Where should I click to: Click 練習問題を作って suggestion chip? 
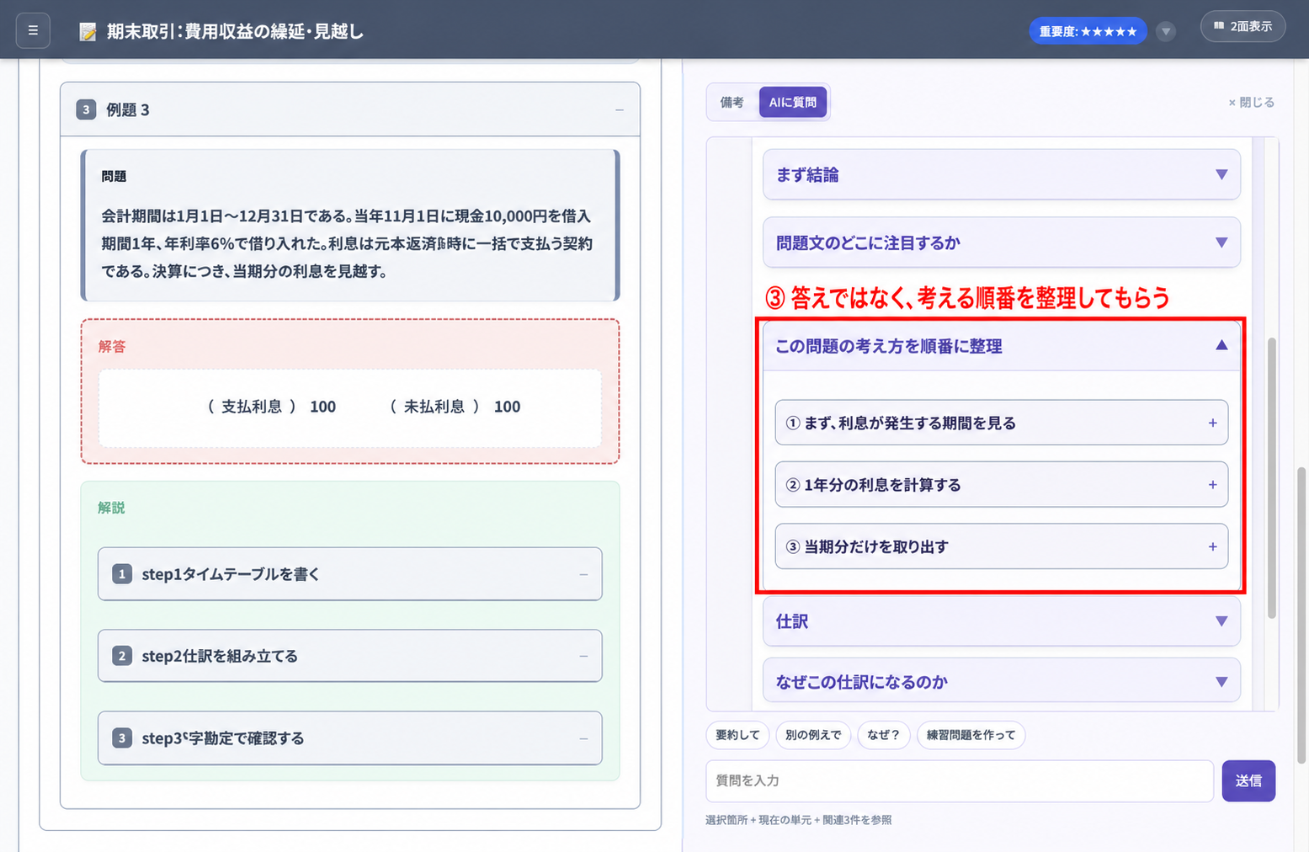pos(971,735)
